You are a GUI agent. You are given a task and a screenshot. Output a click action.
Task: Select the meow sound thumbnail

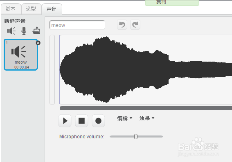[21, 55]
